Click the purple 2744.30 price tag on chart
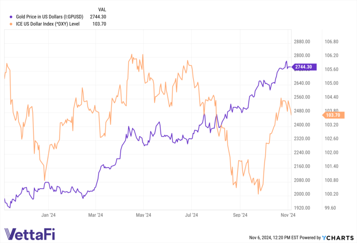 pyautogui.click(x=303, y=67)
